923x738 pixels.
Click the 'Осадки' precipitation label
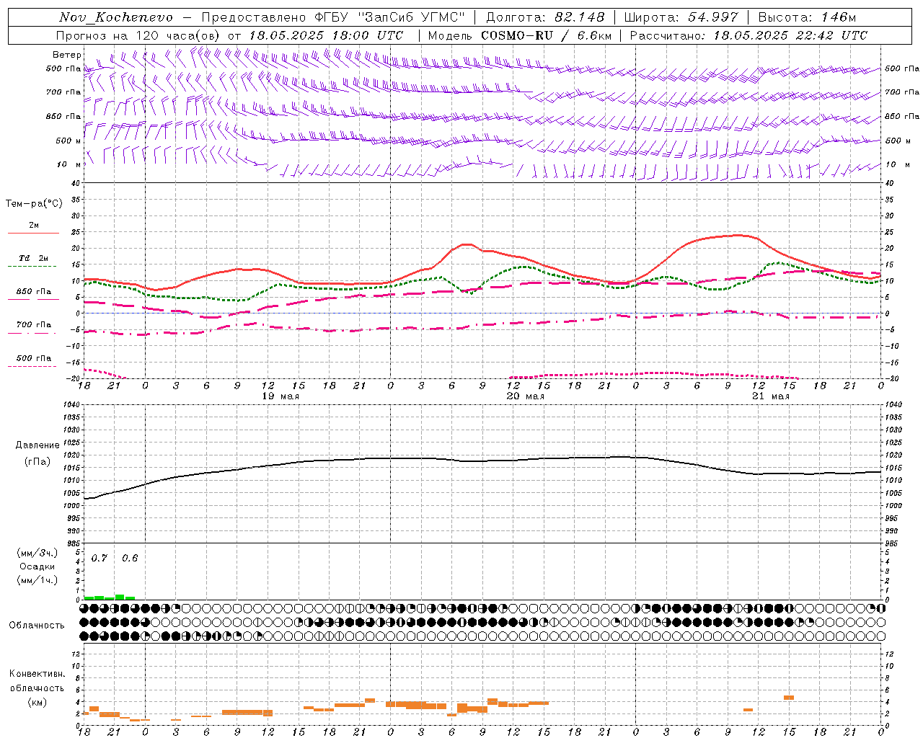click(x=37, y=566)
